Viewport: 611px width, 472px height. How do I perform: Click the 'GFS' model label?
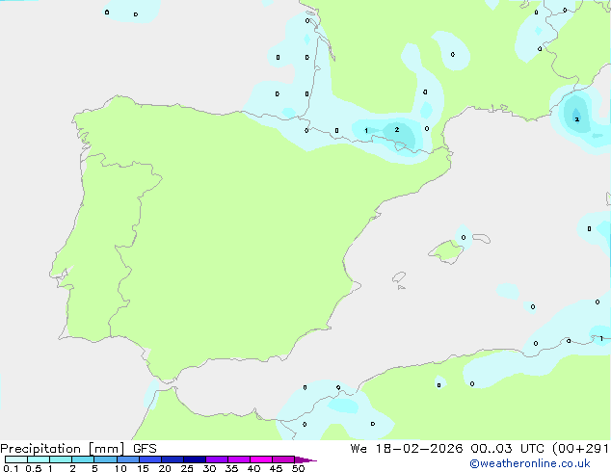(145, 449)
